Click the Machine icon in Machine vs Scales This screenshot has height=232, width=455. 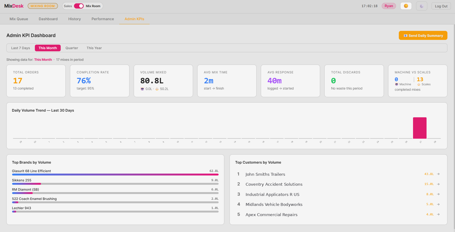pyautogui.click(x=396, y=84)
